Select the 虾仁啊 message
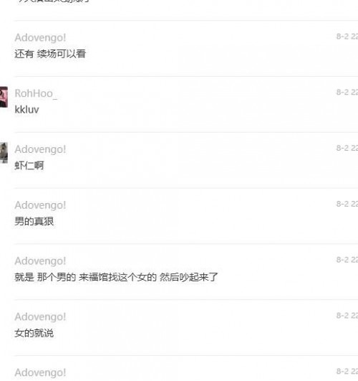 click(x=29, y=166)
